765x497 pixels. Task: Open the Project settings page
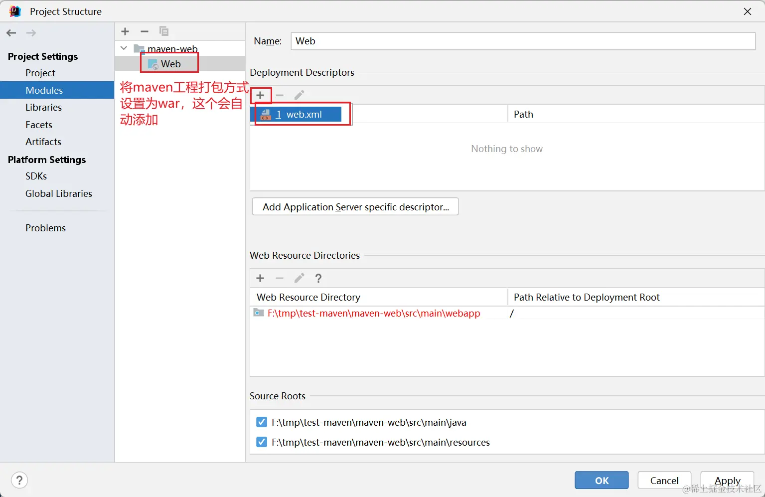pyautogui.click(x=40, y=73)
